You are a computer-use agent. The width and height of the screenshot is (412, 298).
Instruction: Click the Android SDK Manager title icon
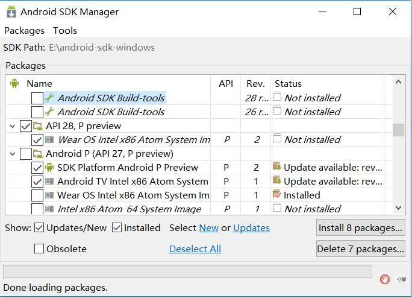11,12
